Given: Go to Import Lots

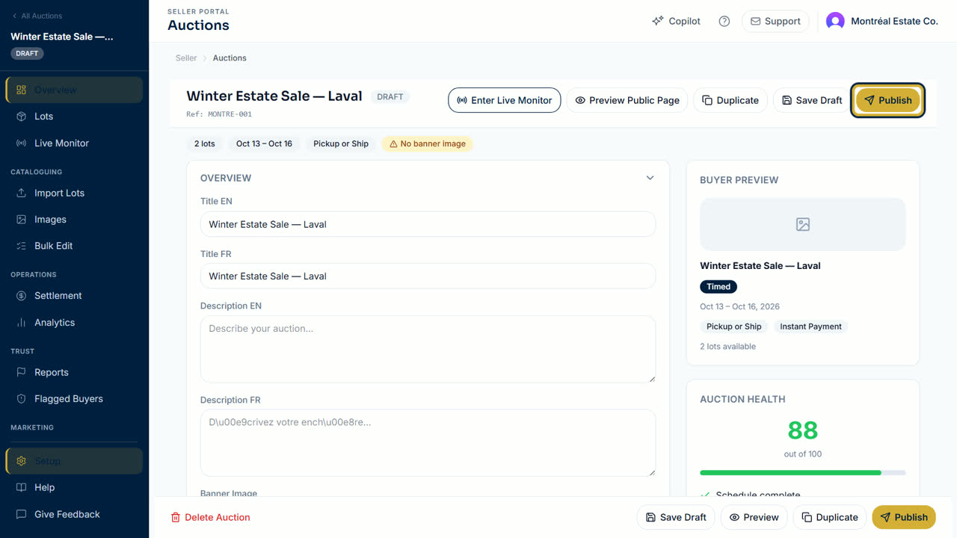Looking at the screenshot, I should click(74, 193).
